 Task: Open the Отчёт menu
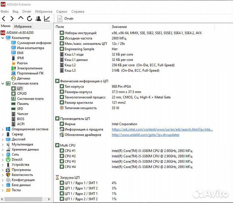[x=27, y=12]
